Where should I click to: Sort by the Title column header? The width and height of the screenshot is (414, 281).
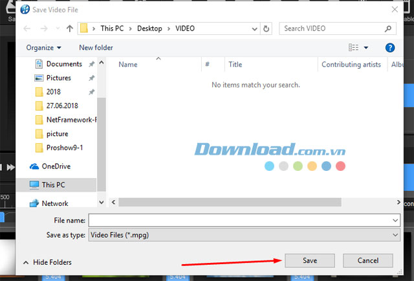(x=235, y=65)
